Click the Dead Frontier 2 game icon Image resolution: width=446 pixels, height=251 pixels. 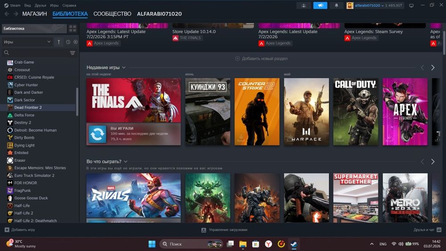coord(10,107)
